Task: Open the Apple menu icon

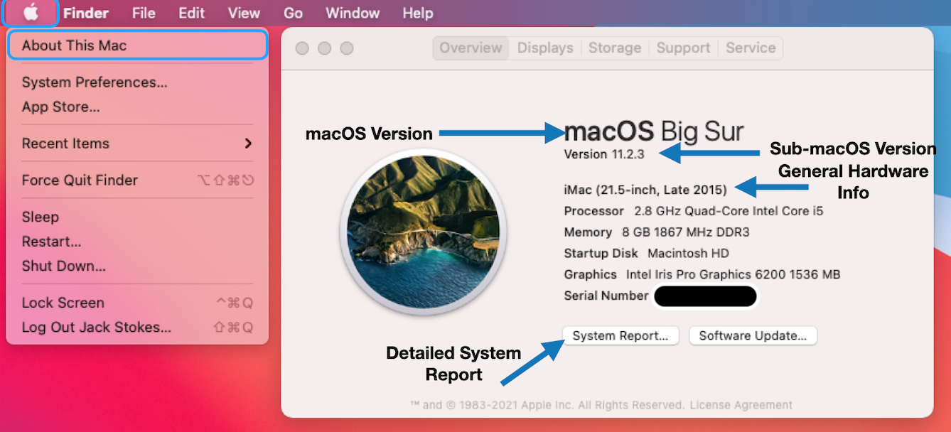Action: (x=31, y=13)
